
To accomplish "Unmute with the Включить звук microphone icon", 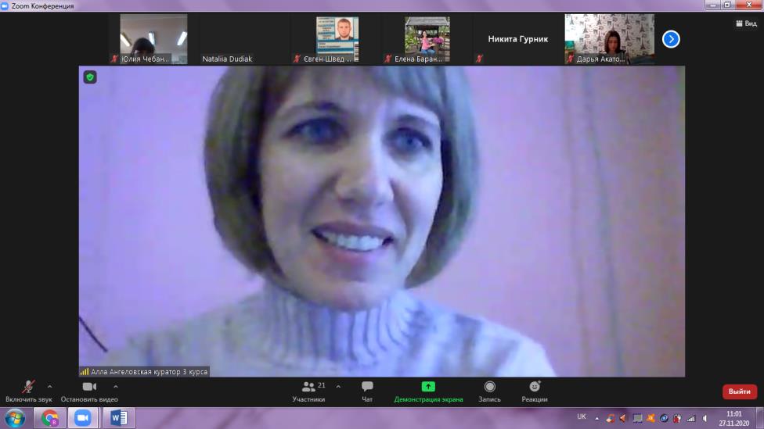I will [28, 387].
